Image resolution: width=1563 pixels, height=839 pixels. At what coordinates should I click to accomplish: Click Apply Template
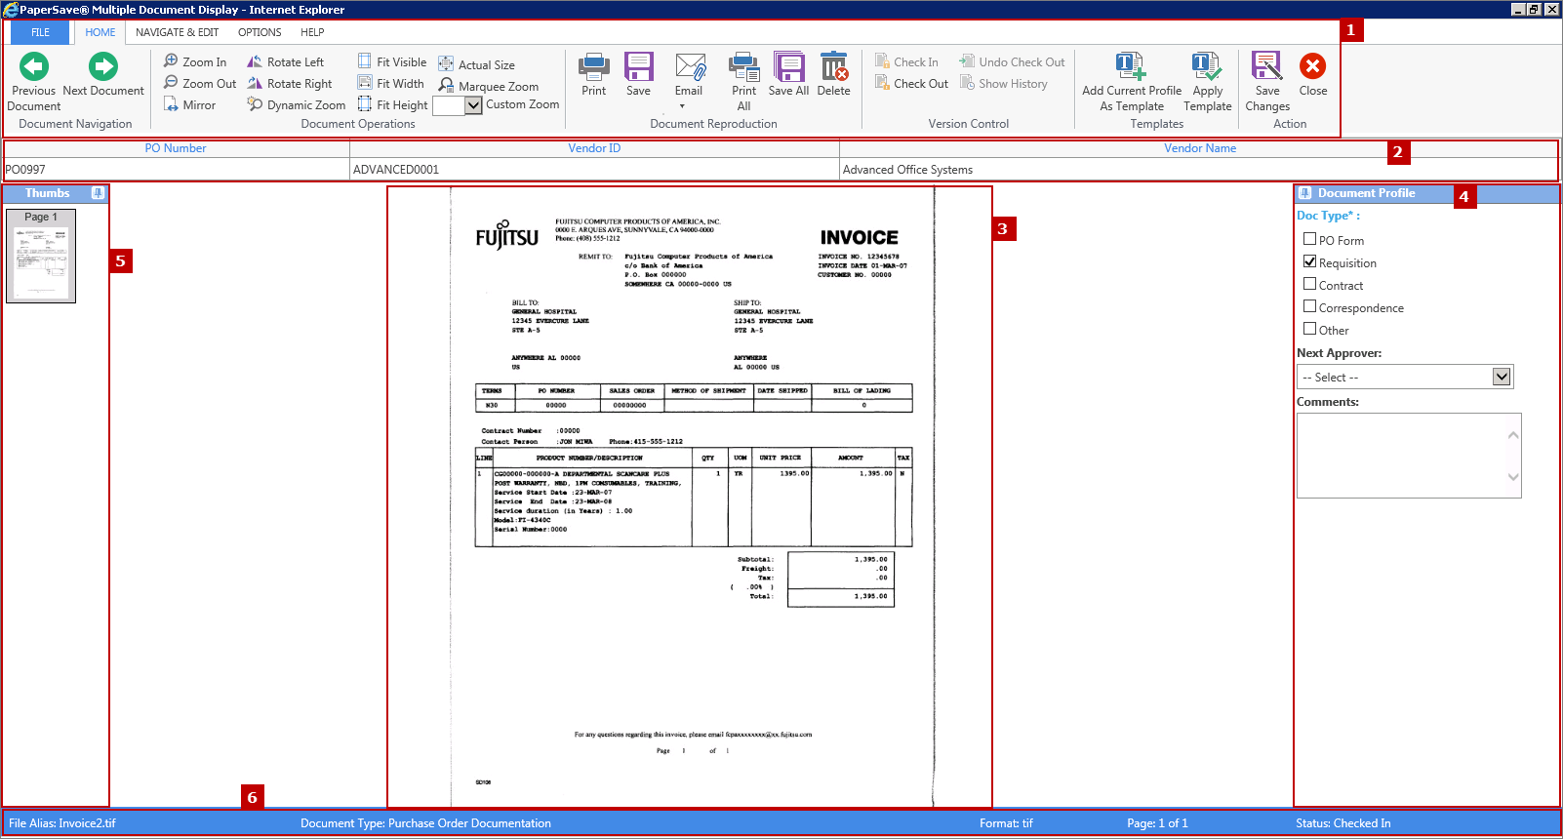(1207, 82)
